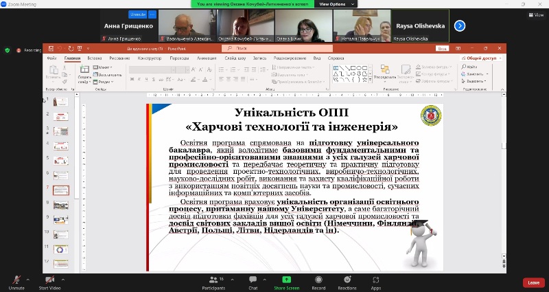Click the Format Painter brush icon
549x292 pixels.
65,81
